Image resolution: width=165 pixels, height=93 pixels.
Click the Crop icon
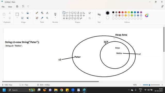pyautogui.click(x=22, y=13)
